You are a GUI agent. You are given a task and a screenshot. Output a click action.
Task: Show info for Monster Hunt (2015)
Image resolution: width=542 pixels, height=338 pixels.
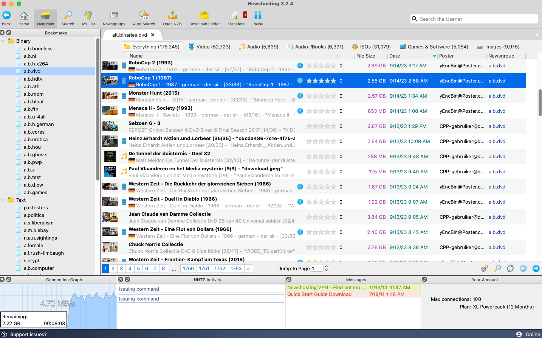[300, 96]
